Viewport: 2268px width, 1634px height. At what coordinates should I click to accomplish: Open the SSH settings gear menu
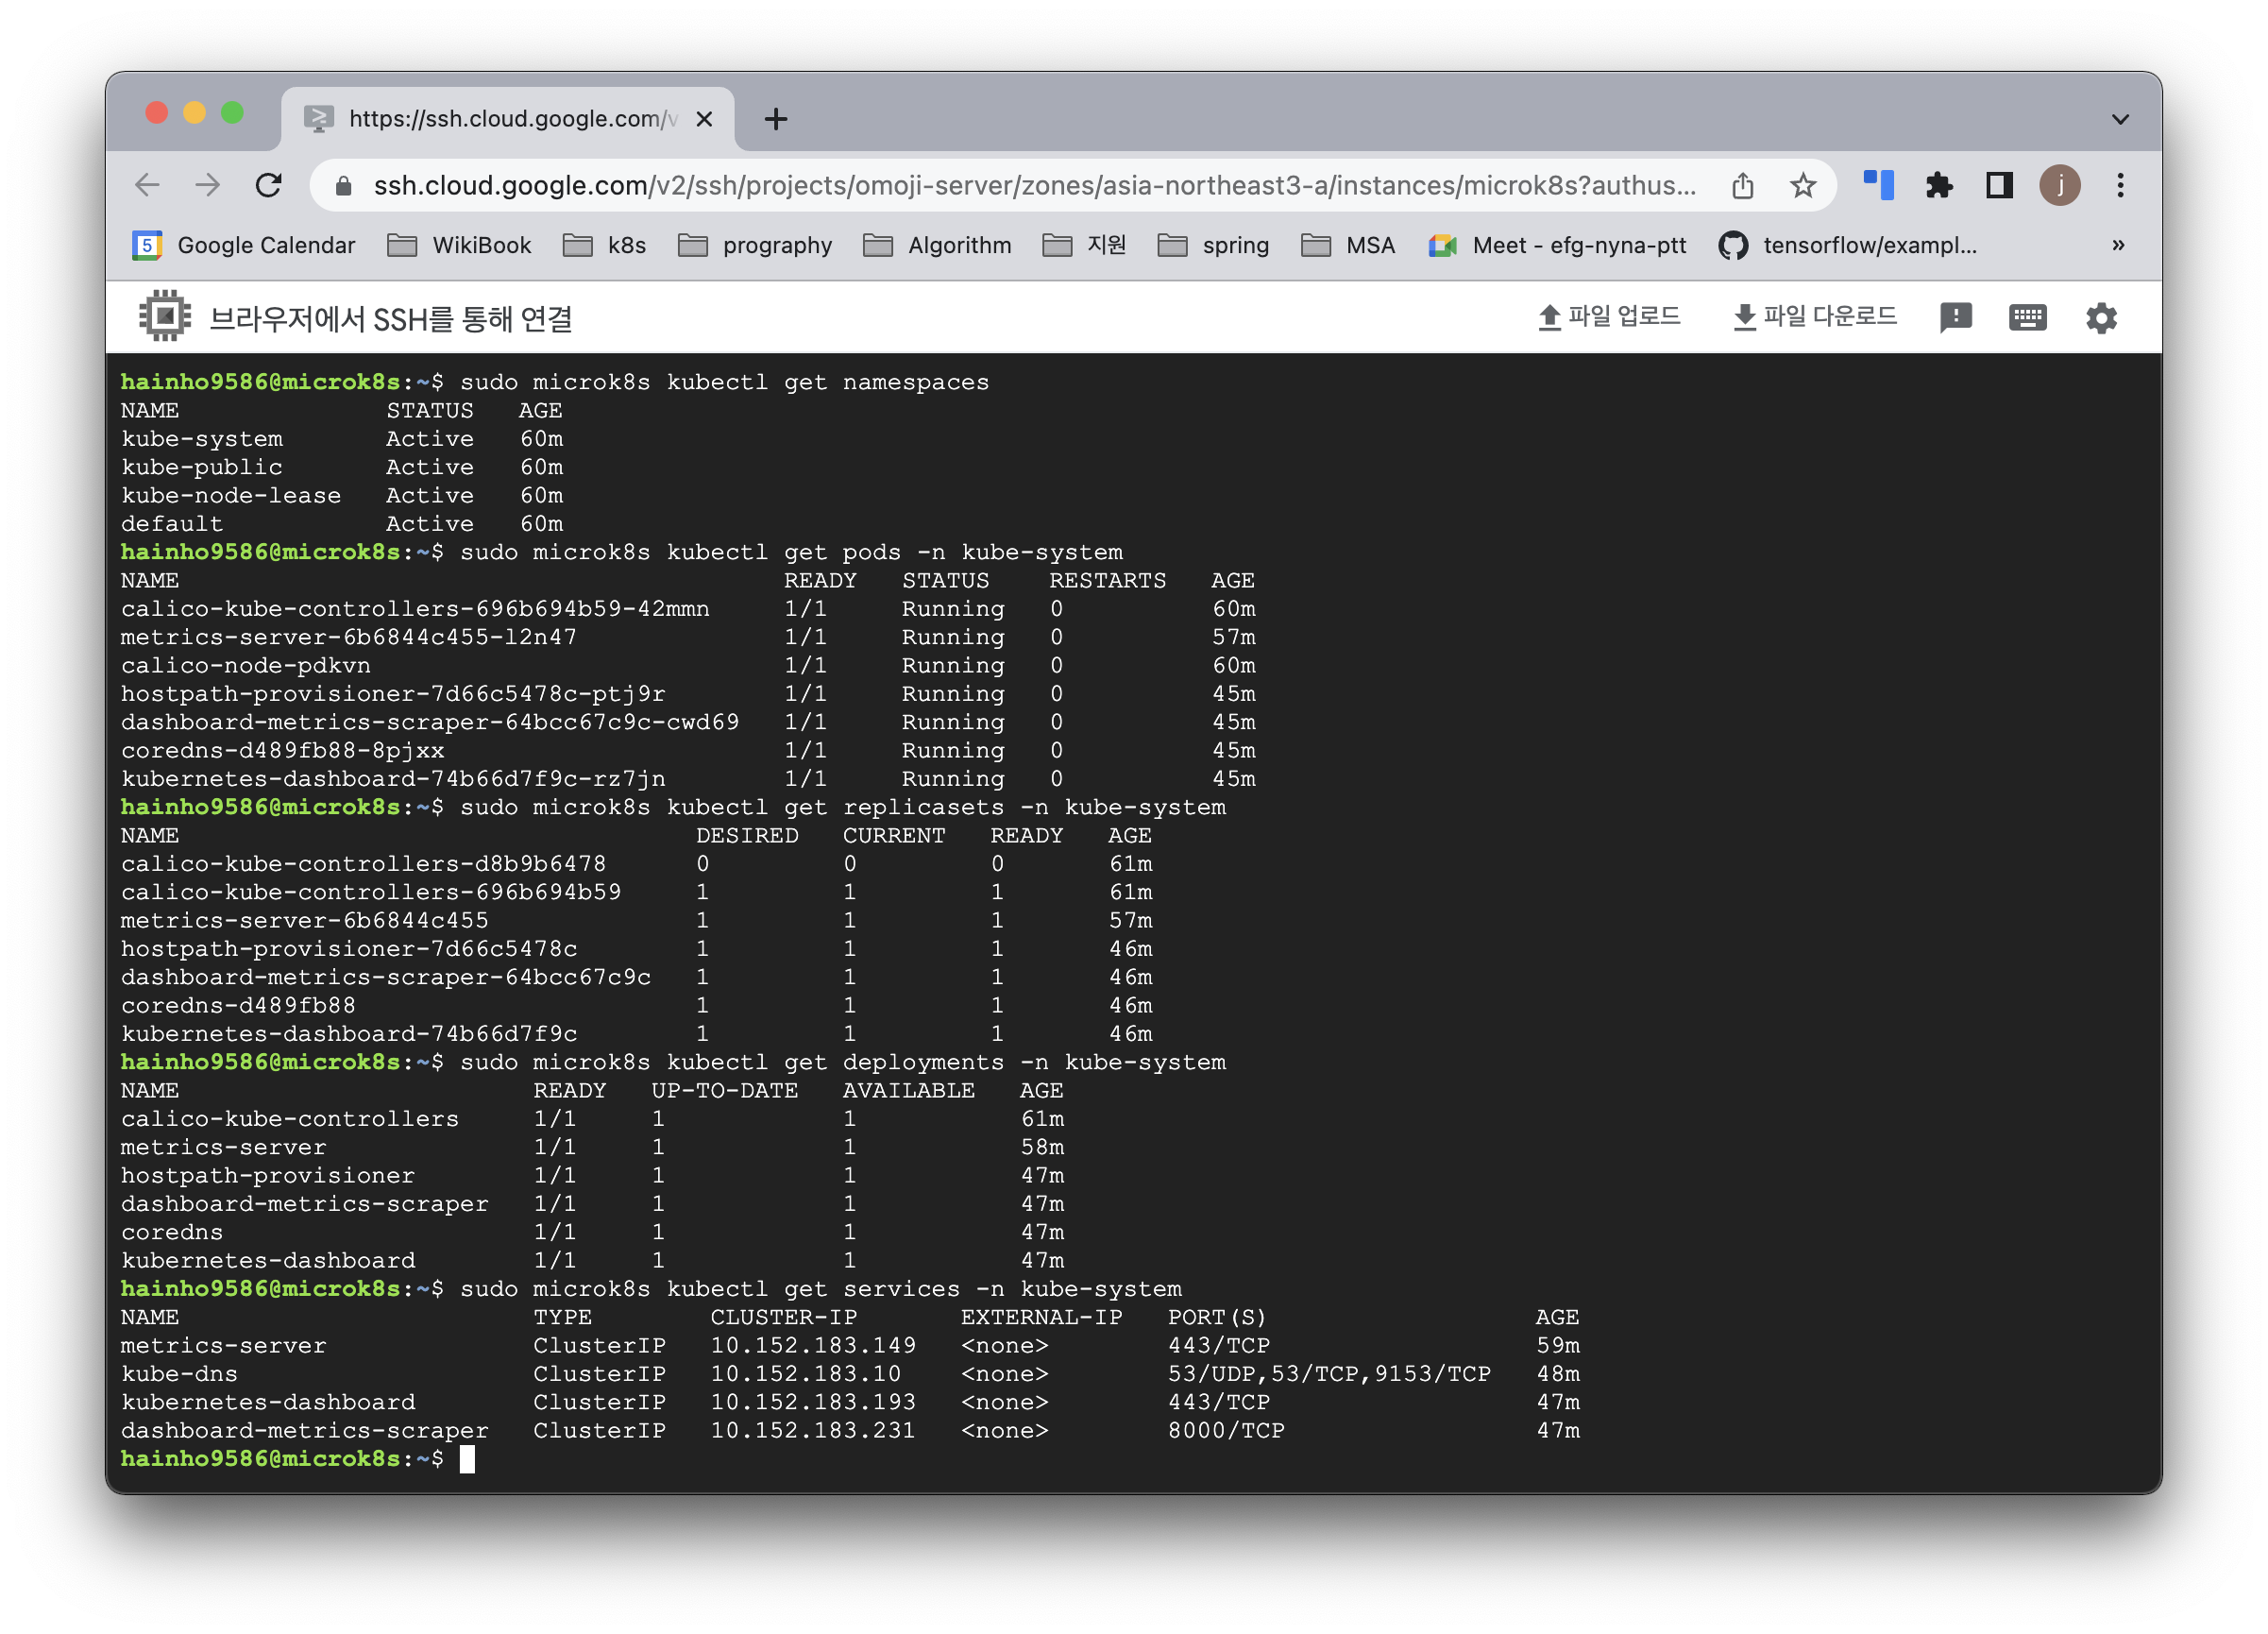(2101, 318)
